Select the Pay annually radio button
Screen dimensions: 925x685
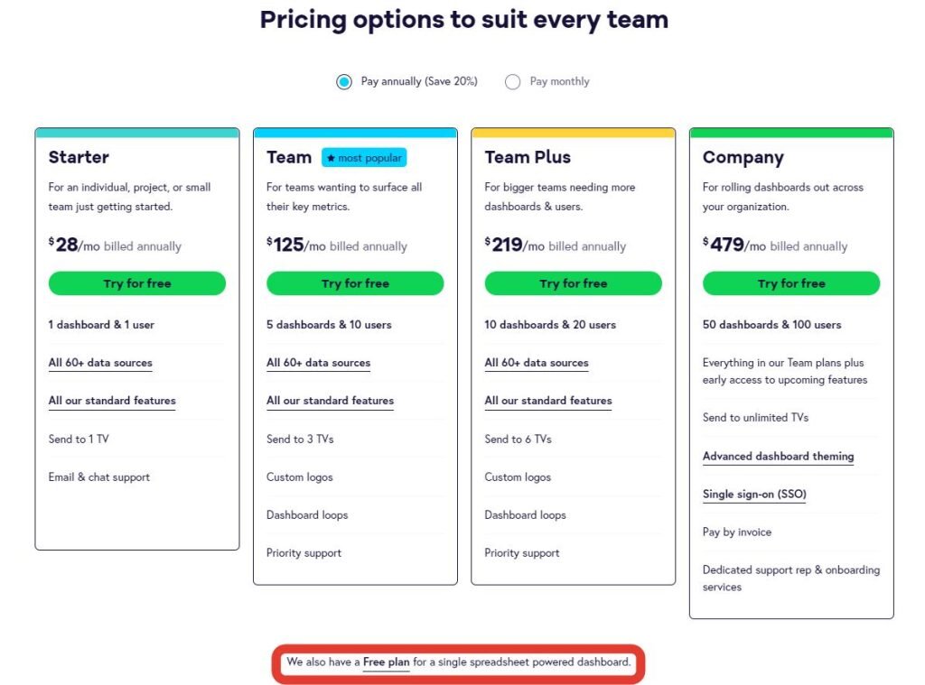(344, 81)
